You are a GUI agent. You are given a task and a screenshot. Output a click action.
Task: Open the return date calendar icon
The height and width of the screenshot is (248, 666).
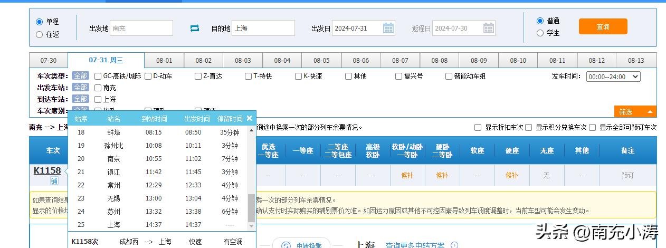pos(489,28)
